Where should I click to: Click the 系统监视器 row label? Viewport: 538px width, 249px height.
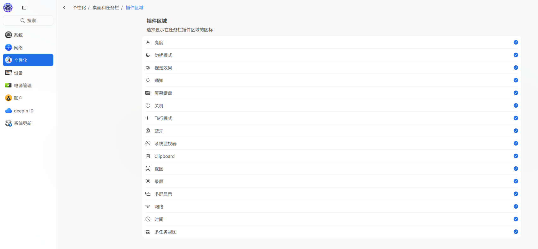point(166,144)
